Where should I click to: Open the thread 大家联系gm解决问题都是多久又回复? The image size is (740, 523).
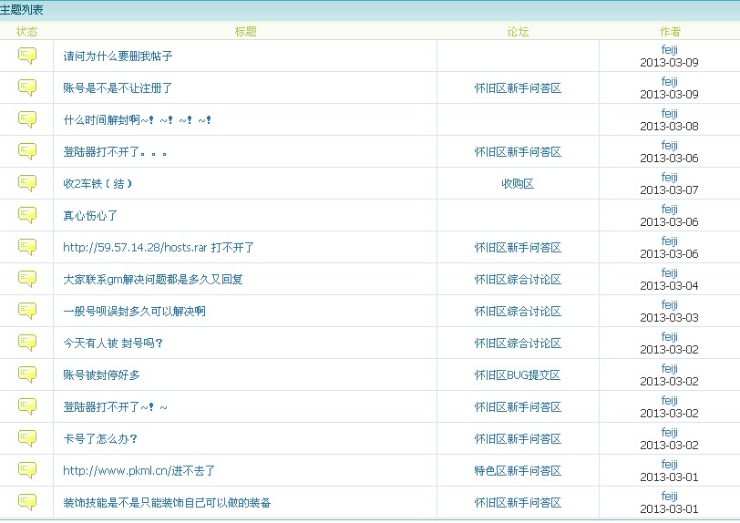(x=153, y=280)
